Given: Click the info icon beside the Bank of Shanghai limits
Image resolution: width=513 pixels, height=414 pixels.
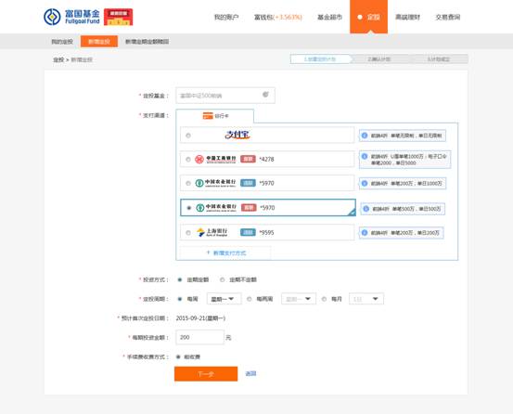Looking at the screenshot, I should coord(365,233).
